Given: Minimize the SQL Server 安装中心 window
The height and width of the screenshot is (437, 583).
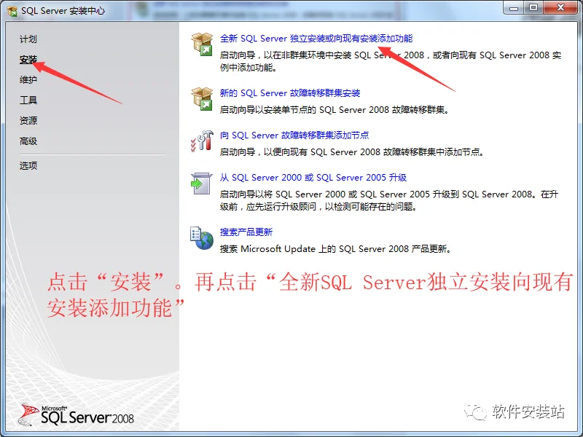Looking at the screenshot, I should coord(514,8).
